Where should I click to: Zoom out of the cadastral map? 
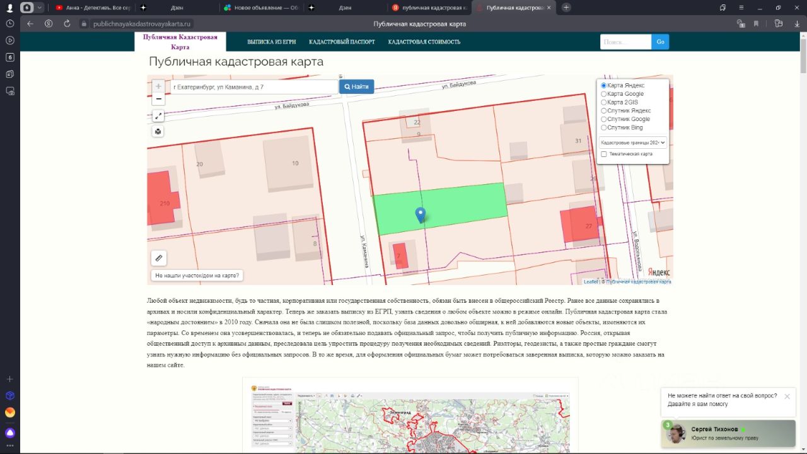point(158,99)
